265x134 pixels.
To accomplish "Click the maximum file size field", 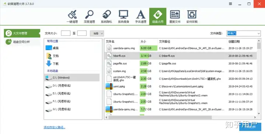I will click(x=82, y=33).
